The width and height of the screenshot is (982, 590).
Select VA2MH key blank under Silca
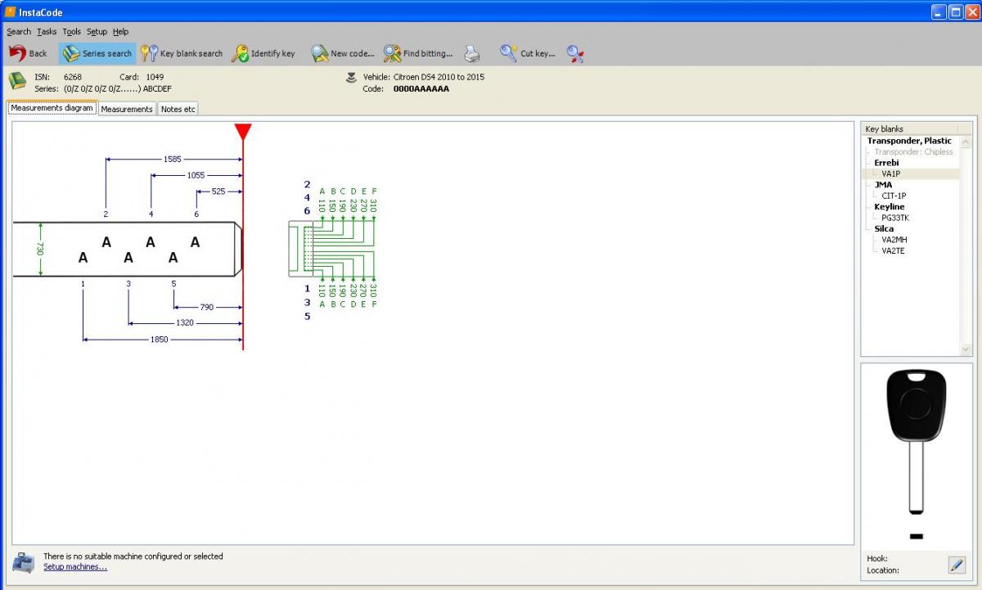[894, 240]
